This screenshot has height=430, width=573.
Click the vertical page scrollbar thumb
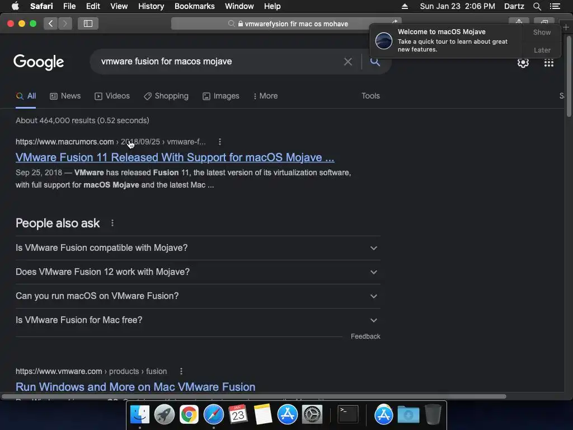point(569,77)
